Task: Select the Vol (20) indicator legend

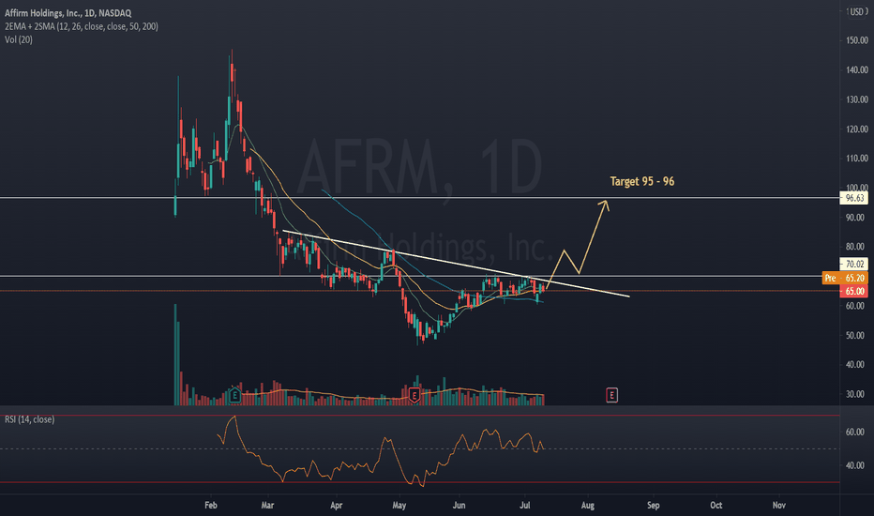Action: pyautogui.click(x=19, y=39)
